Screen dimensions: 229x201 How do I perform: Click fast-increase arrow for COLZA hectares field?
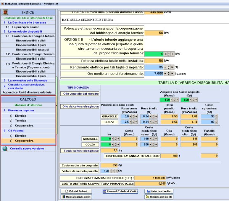[x=118, y=144]
